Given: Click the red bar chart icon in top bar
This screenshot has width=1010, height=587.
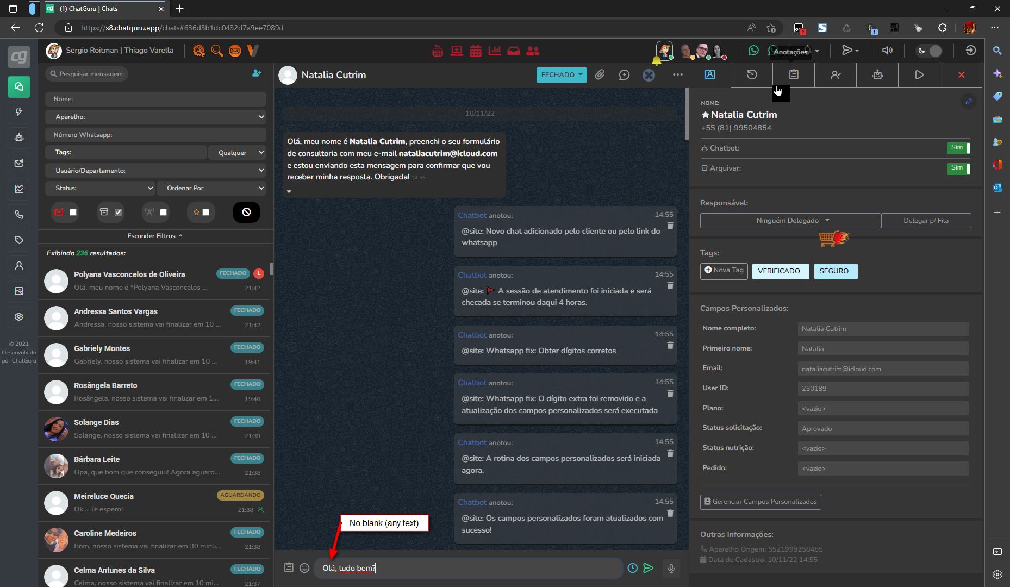Looking at the screenshot, I should click(x=495, y=51).
